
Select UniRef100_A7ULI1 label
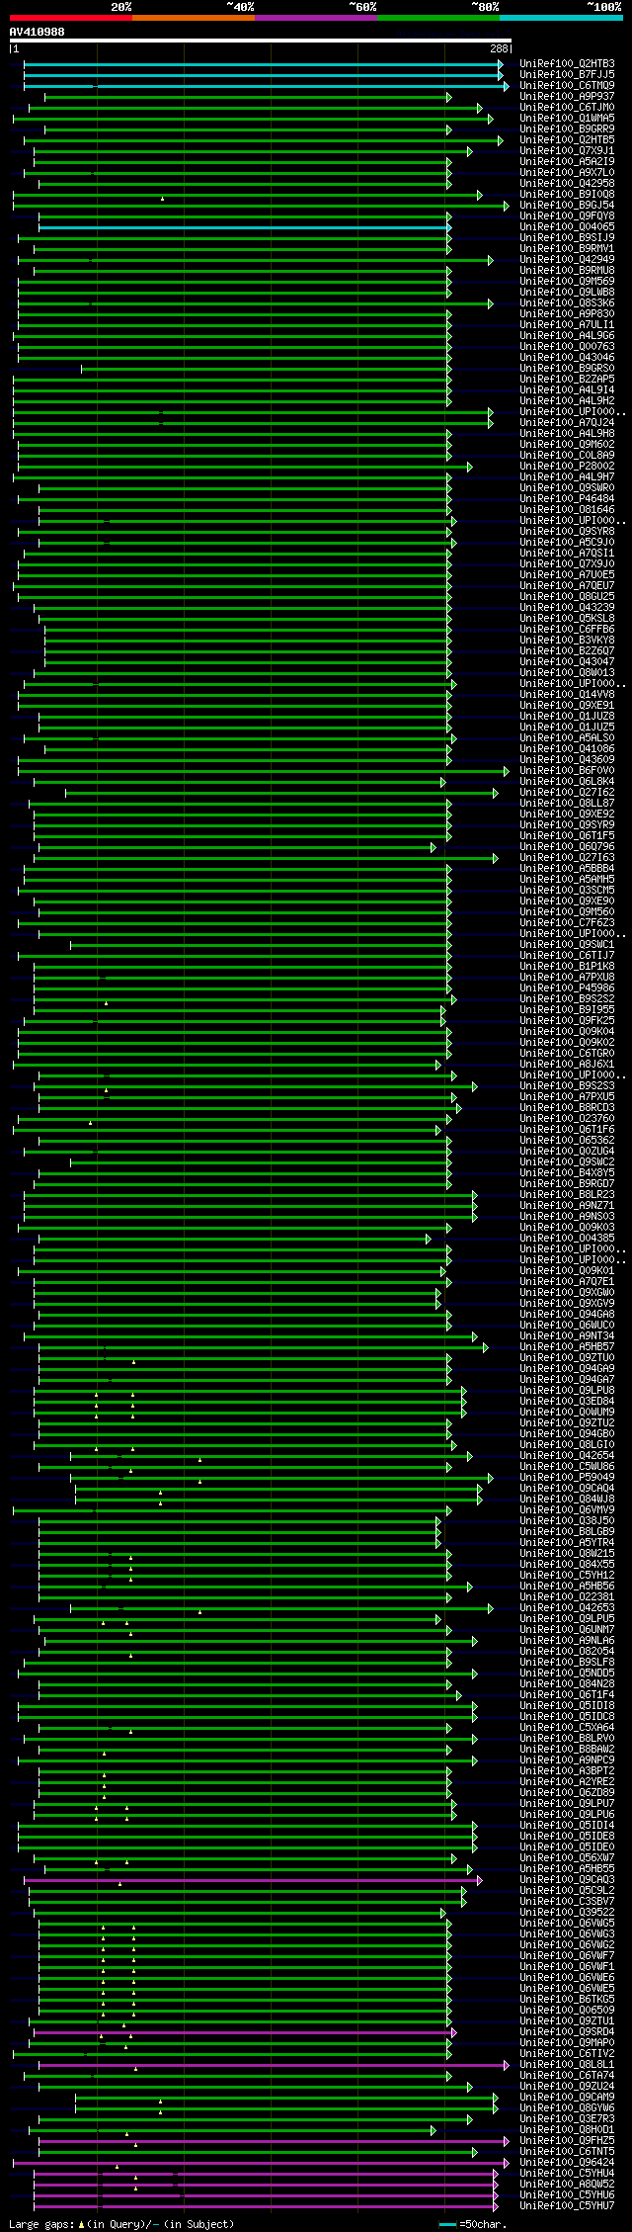click(567, 325)
